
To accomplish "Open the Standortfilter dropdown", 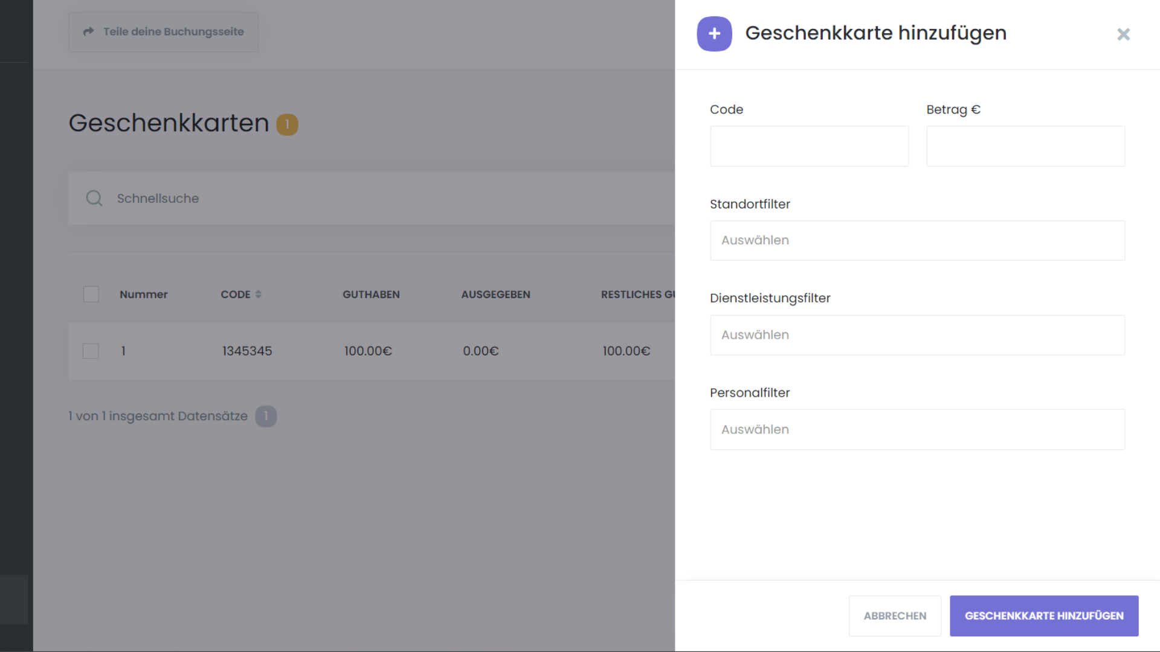I will pyautogui.click(x=917, y=240).
